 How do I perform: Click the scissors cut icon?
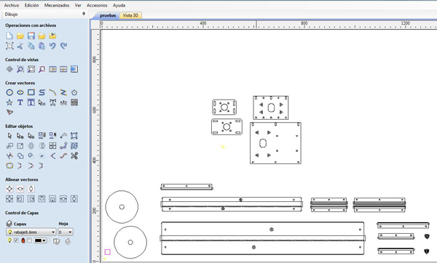20,46
